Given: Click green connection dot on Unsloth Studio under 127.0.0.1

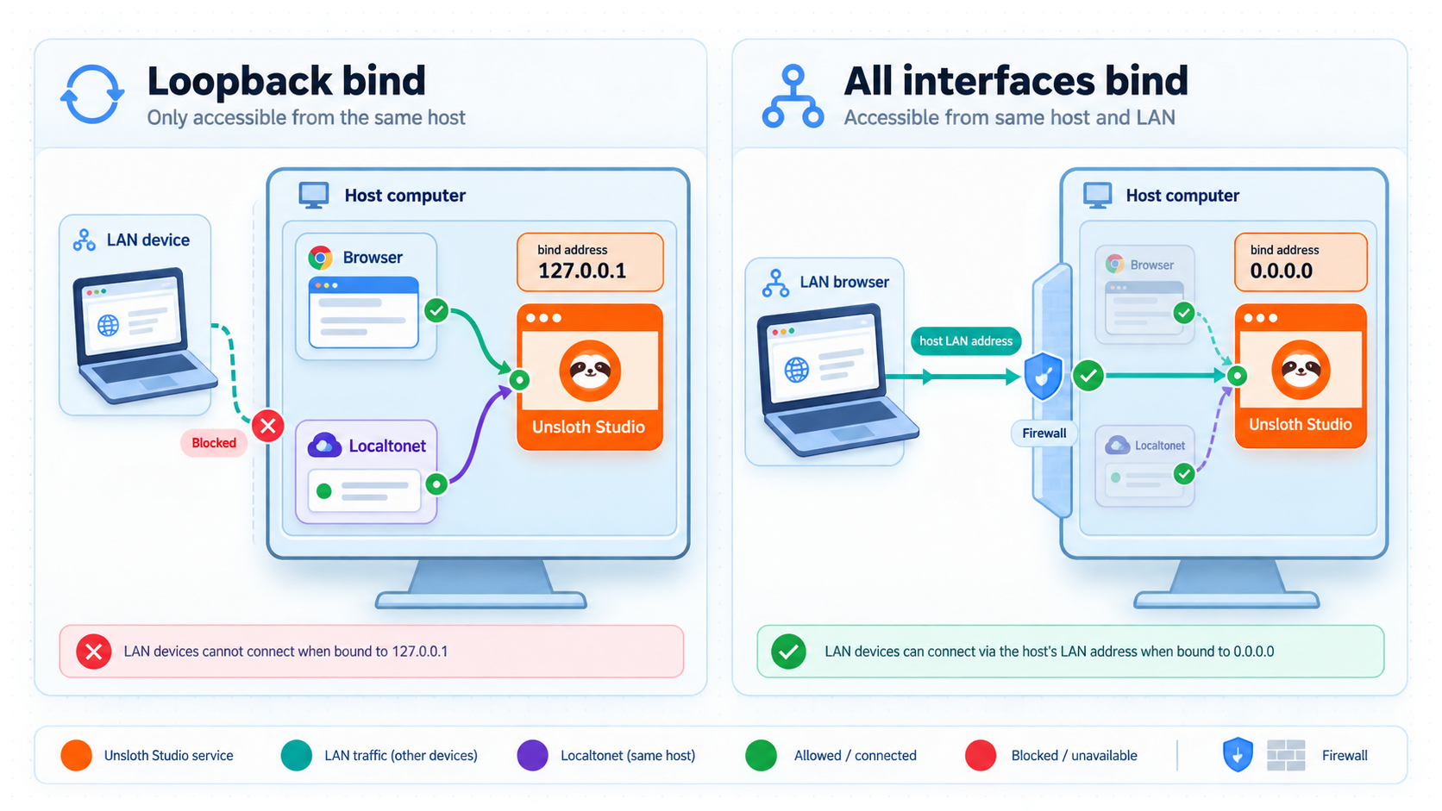Looking at the screenshot, I should tap(519, 379).
